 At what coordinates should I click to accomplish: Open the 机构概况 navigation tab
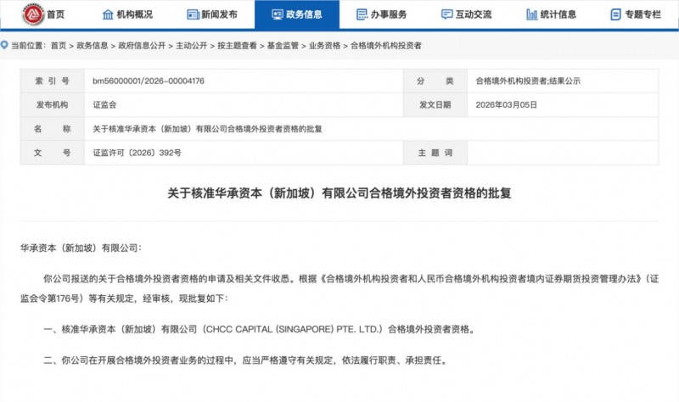tap(128, 14)
